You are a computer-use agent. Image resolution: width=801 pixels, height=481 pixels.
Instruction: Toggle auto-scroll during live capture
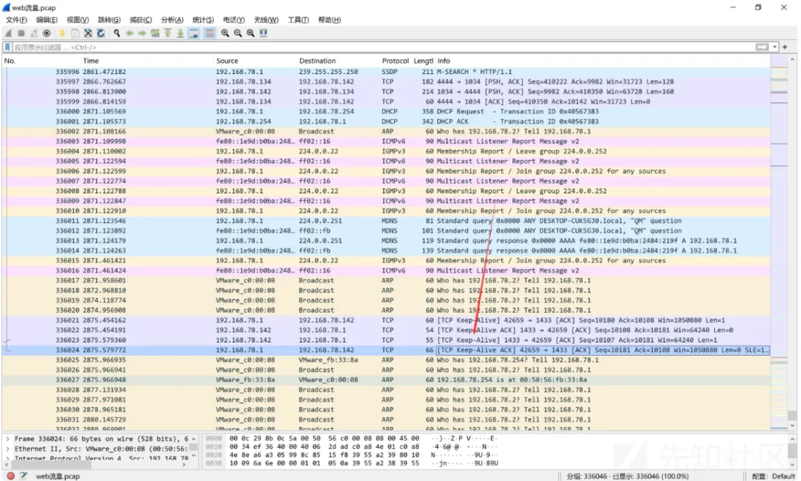pos(194,33)
